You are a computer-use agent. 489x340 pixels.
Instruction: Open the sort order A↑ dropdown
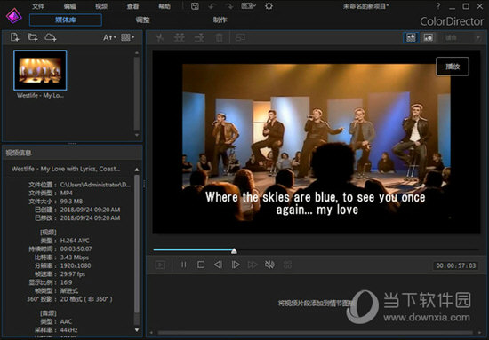click(x=109, y=37)
